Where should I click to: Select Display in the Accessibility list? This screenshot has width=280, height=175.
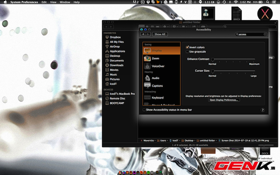[x=161, y=51]
